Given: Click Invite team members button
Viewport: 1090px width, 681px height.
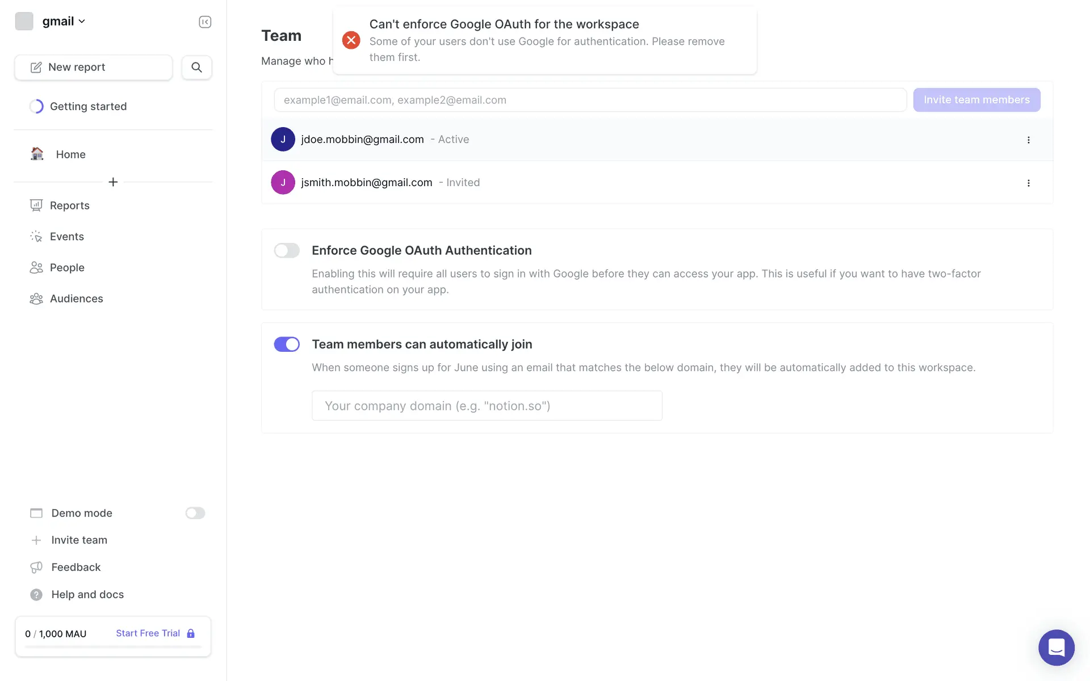Looking at the screenshot, I should tap(976, 100).
